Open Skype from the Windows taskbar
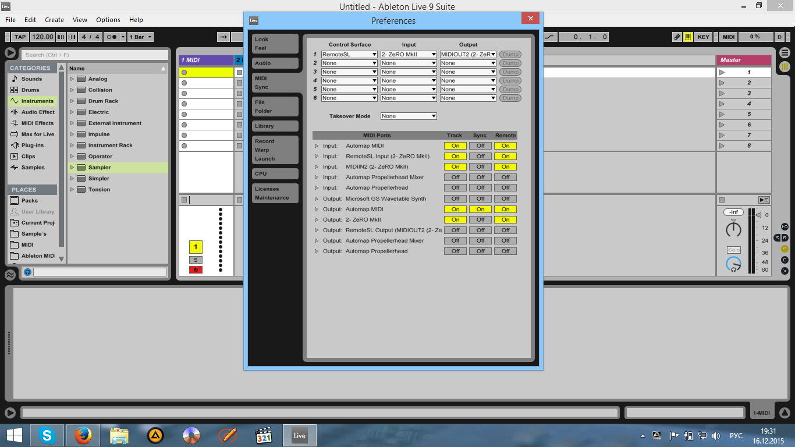 click(x=47, y=435)
